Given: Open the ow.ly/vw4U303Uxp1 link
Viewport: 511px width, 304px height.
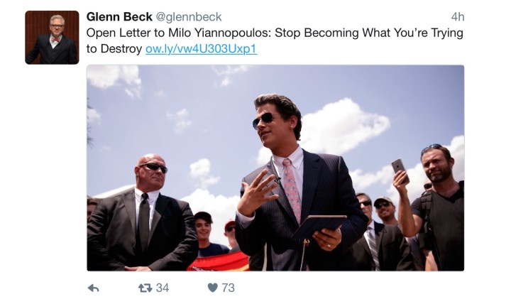Looking at the screenshot, I should (201, 49).
